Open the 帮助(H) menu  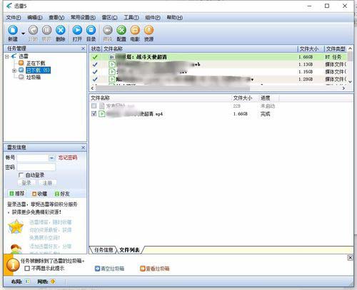tap(175, 18)
